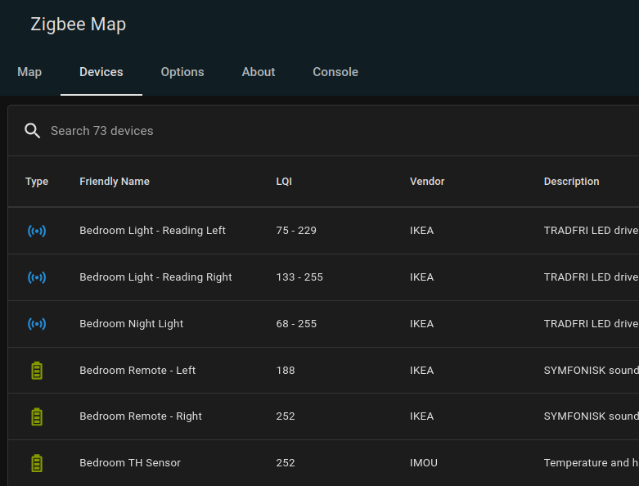Switch to the Map tab

tap(29, 72)
